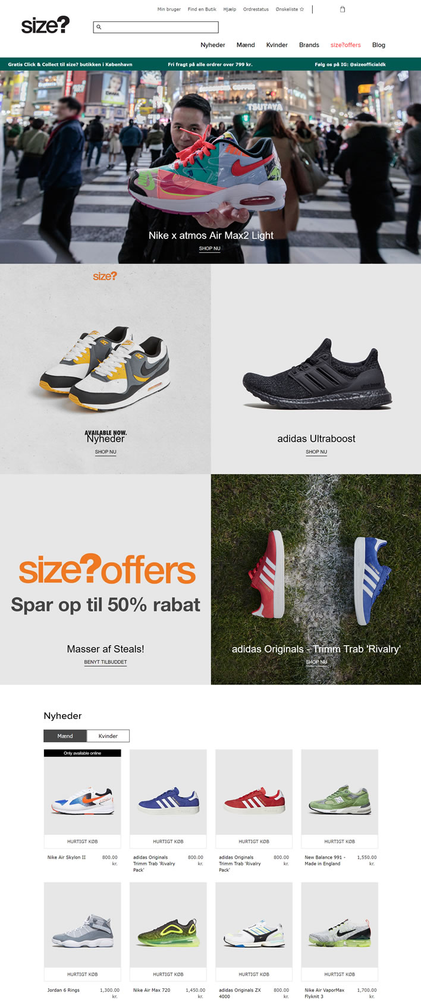Open the Ønskeliste star link
The height and width of the screenshot is (1005, 421).
point(290,10)
